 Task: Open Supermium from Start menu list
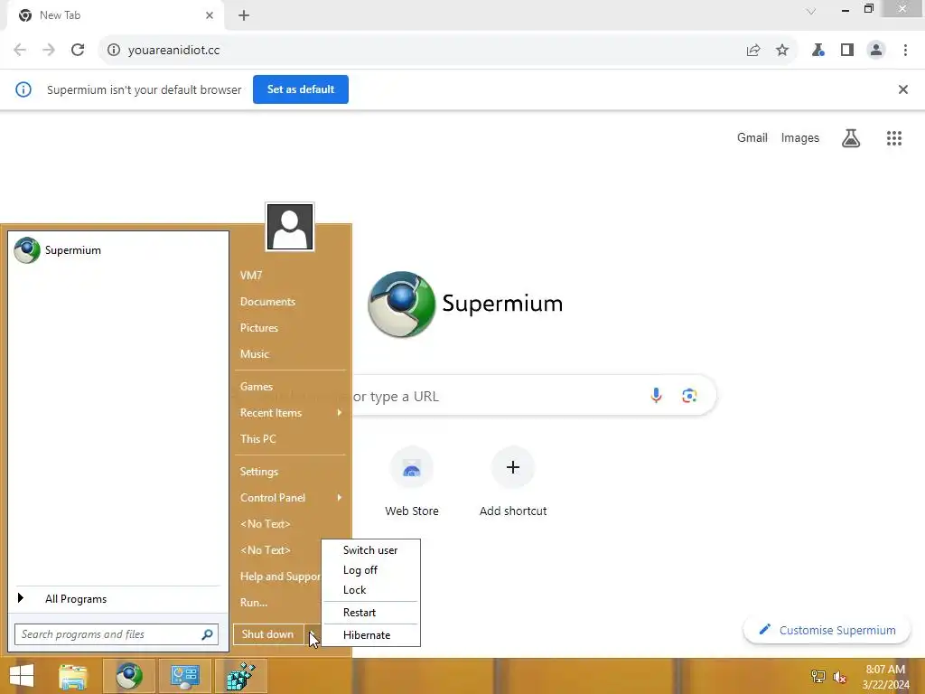tap(118, 250)
